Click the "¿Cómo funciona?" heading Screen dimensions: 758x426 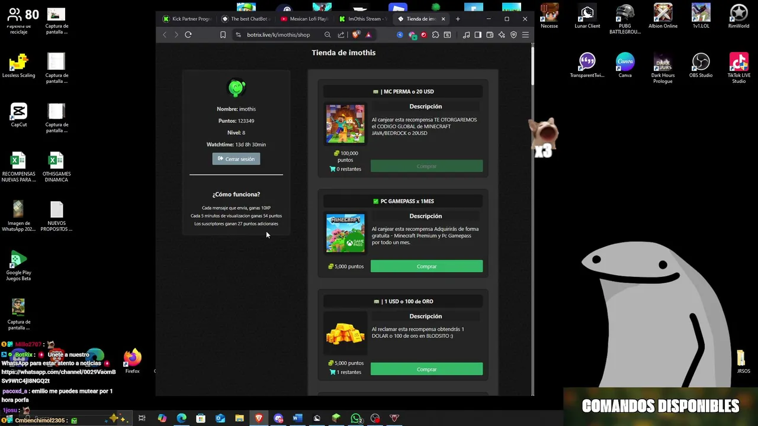pos(236,194)
